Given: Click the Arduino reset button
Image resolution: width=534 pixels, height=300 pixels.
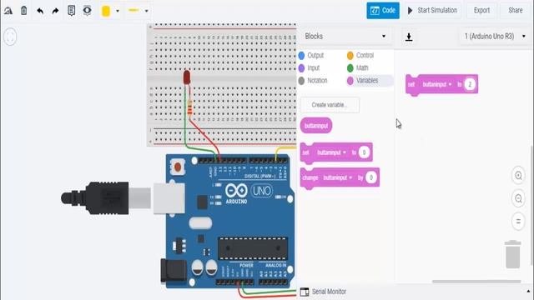Looking at the screenshot, I should coord(178,167).
